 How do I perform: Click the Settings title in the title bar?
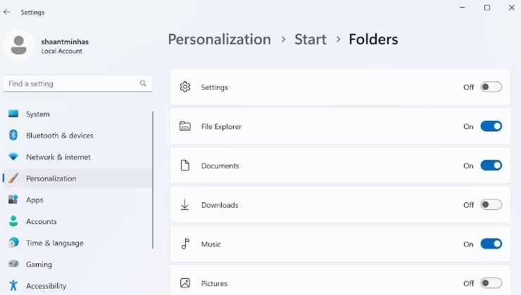coord(32,12)
